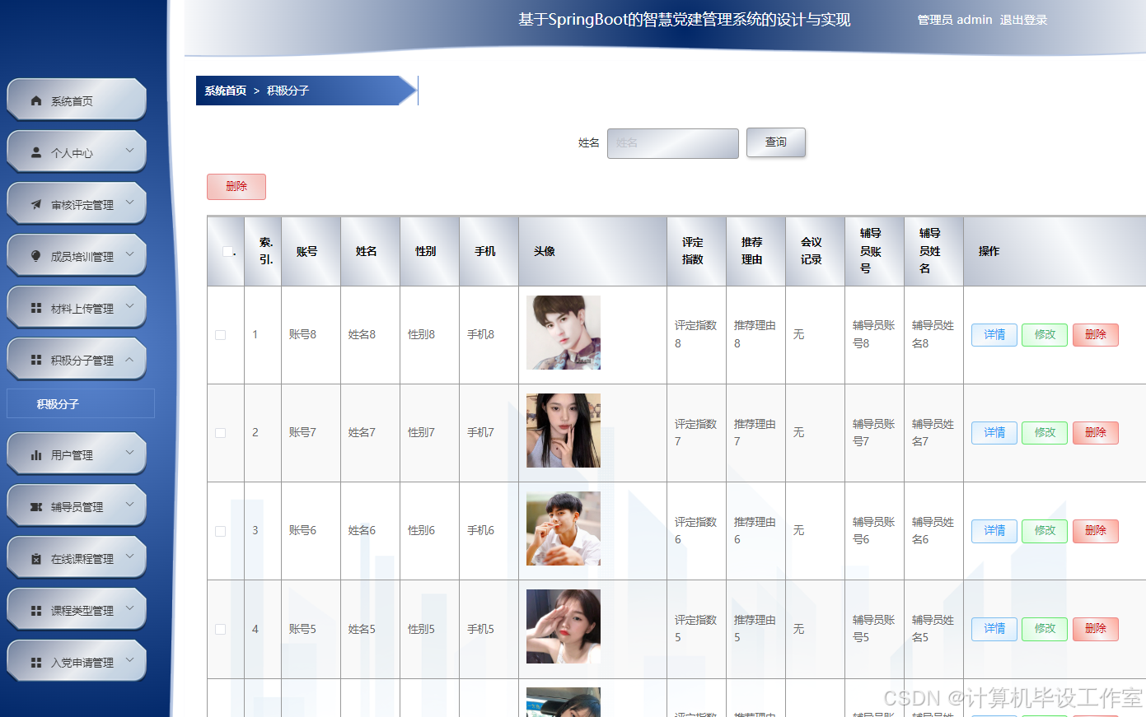Click 修改 for 账号8 row
The image size is (1146, 717).
(1045, 335)
